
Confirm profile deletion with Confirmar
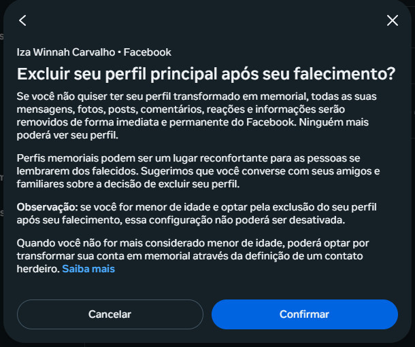click(304, 314)
